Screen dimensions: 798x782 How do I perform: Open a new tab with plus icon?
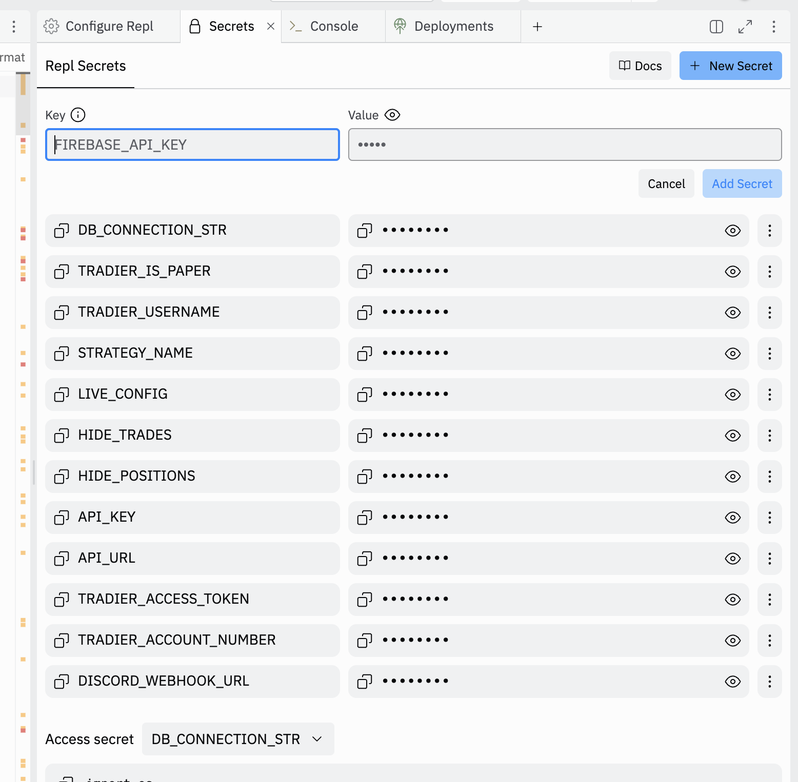537,27
